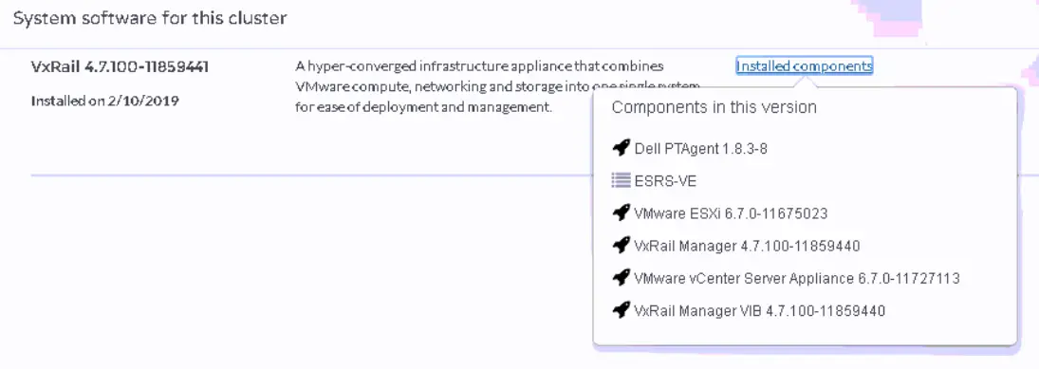Click the rocket icon beside VxRail Manager 4.7.100-11859440
The image size is (1039, 369).
pos(621,246)
